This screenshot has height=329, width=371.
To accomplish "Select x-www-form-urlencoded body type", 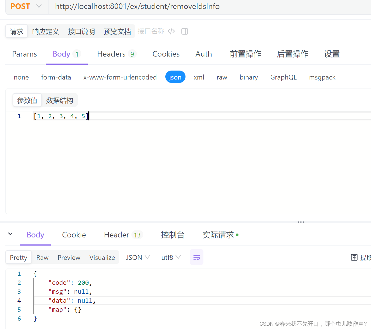I will click(120, 77).
